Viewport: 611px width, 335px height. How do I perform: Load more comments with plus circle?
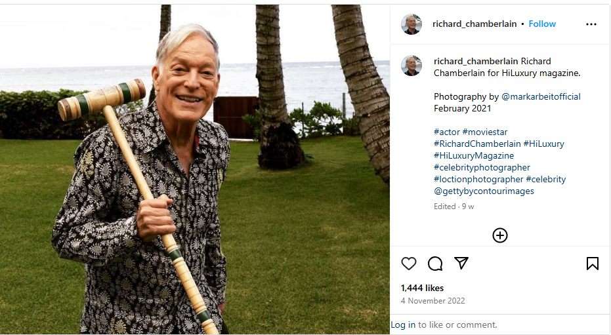coord(500,235)
